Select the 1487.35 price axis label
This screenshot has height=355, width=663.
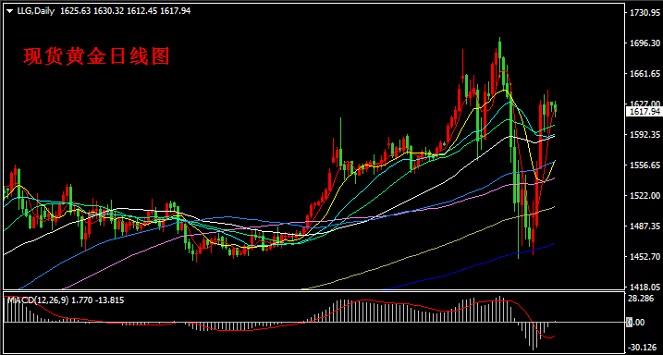(x=645, y=226)
